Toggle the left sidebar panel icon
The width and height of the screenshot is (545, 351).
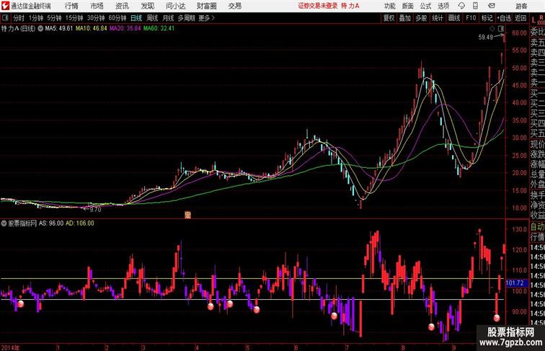click(x=5, y=18)
